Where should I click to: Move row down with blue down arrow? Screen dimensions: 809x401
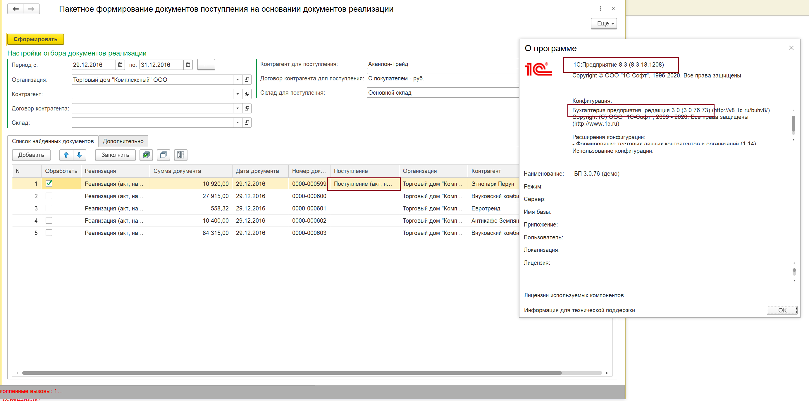pos(80,155)
